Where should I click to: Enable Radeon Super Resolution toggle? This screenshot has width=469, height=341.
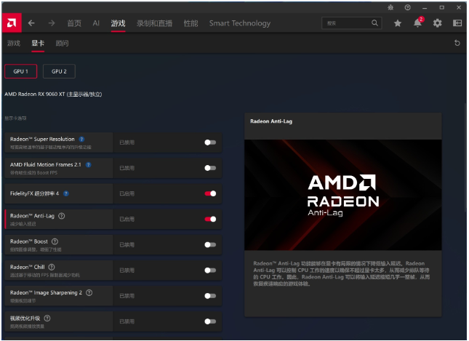tap(210, 143)
